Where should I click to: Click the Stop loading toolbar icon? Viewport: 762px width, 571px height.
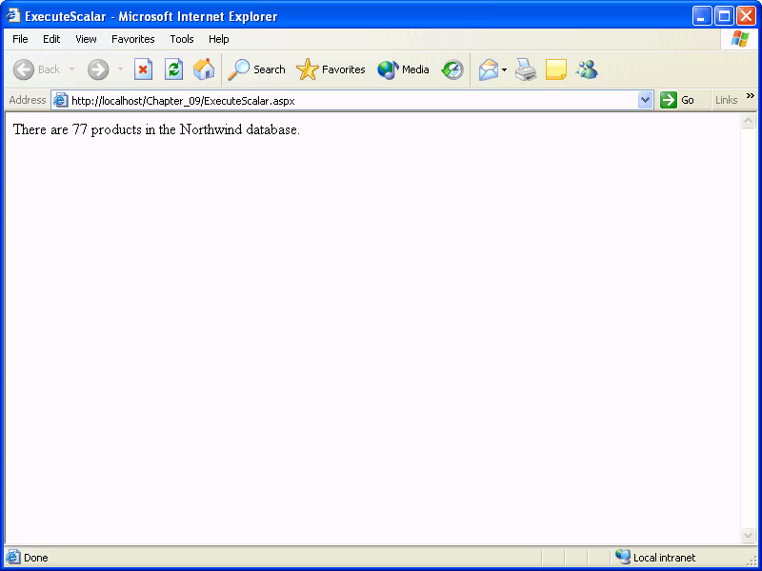[x=143, y=69]
